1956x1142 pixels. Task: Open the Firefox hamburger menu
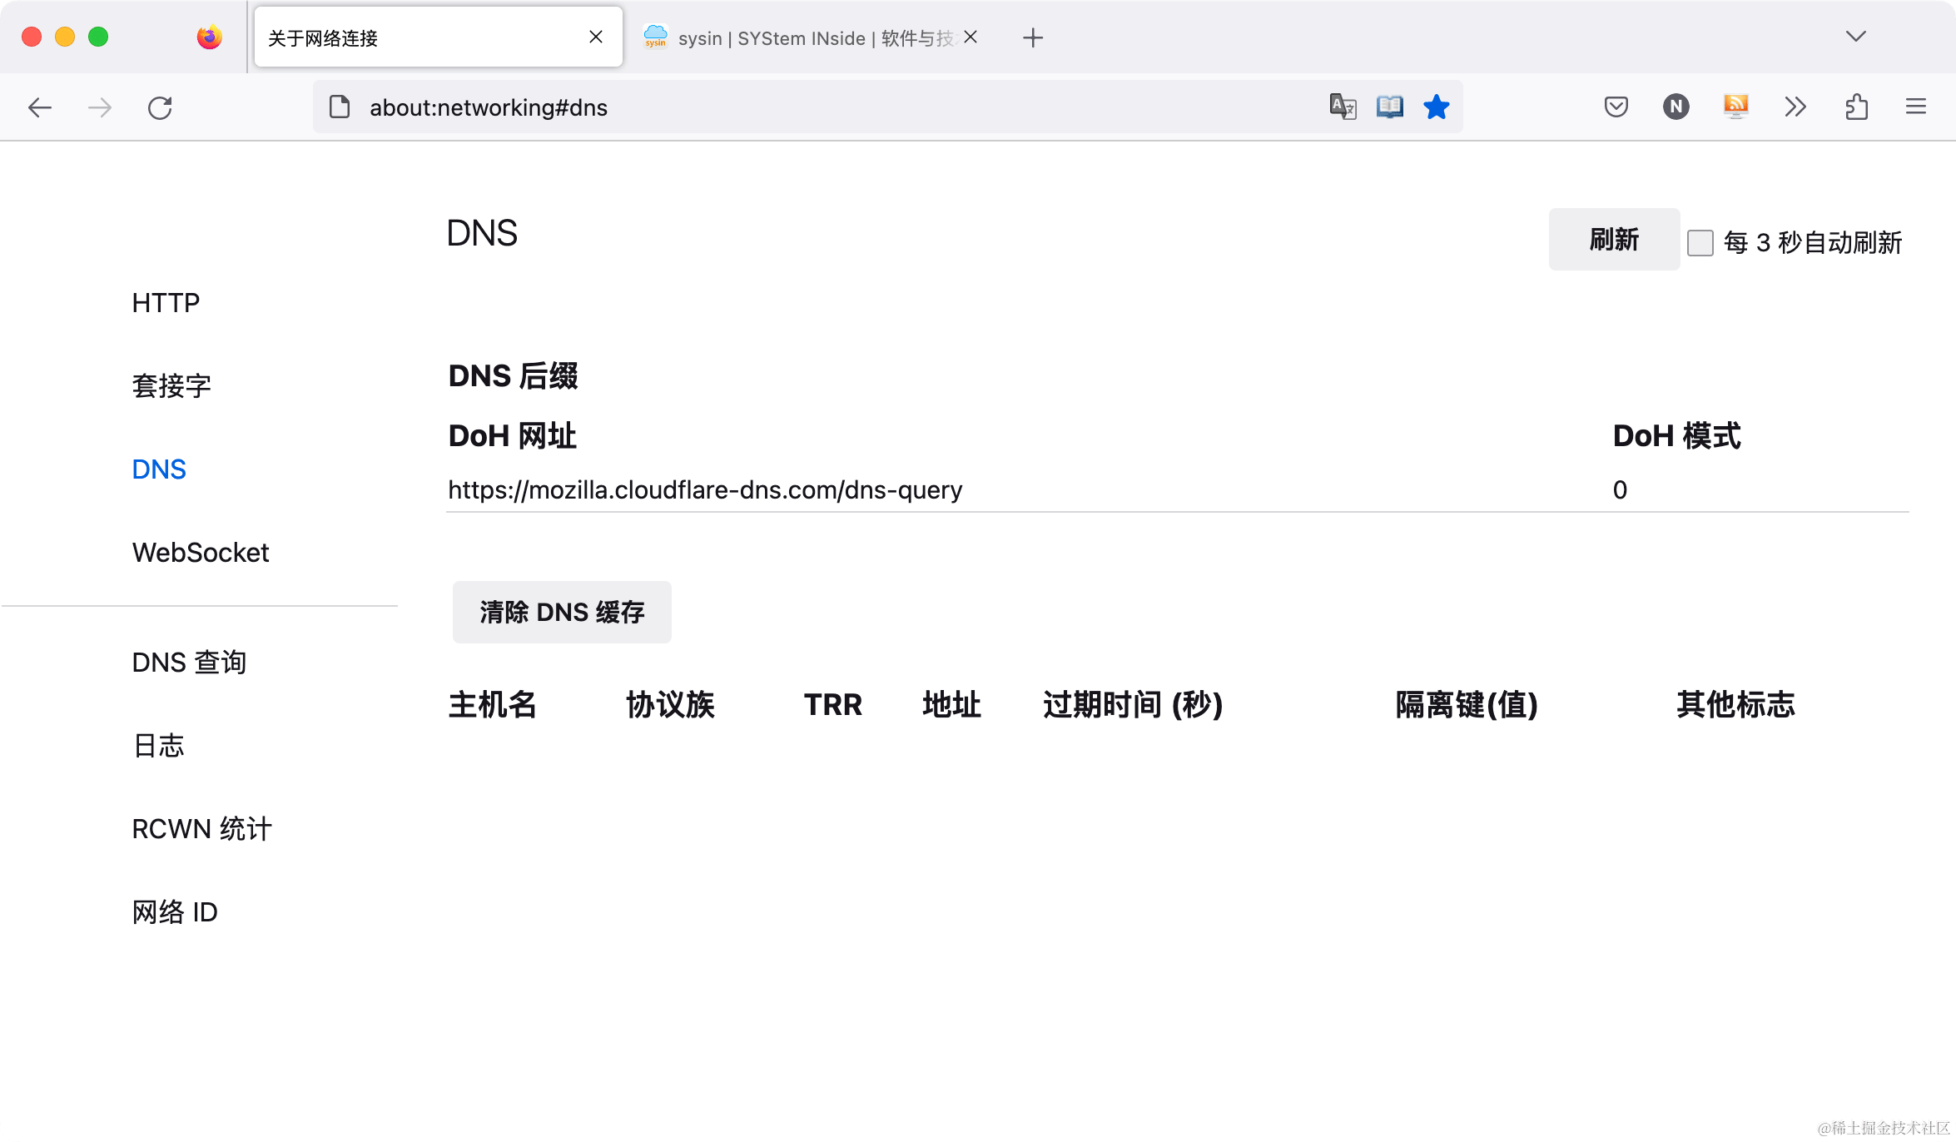[x=1916, y=107]
